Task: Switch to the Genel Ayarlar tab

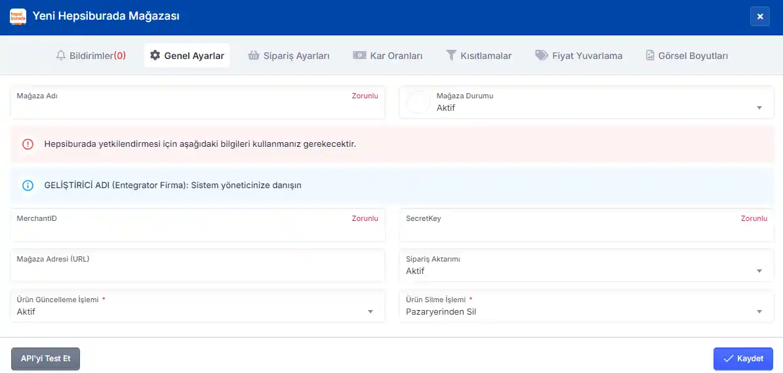Action: (188, 56)
